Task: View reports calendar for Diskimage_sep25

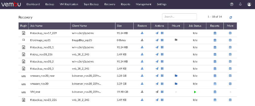Action: 215,40
